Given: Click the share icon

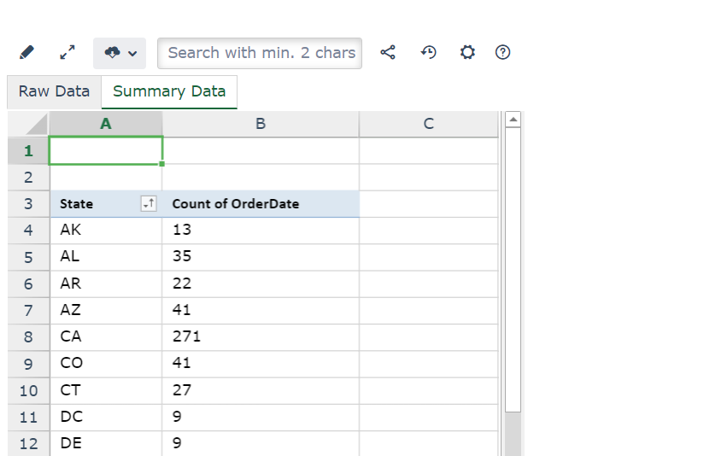Looking at the screenshot, I should [388, 52].
